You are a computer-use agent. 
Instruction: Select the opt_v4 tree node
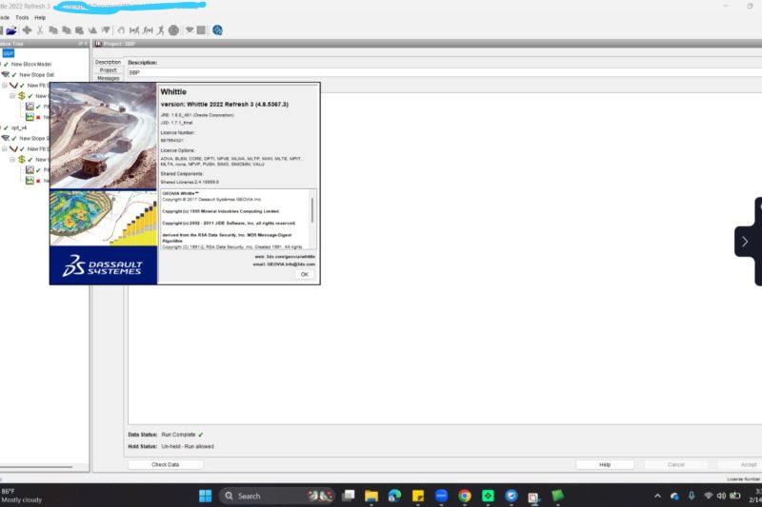tap(19, 127)
